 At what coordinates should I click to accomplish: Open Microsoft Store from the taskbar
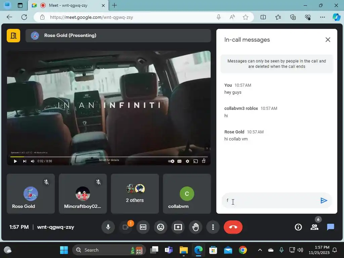coord(213,250)
